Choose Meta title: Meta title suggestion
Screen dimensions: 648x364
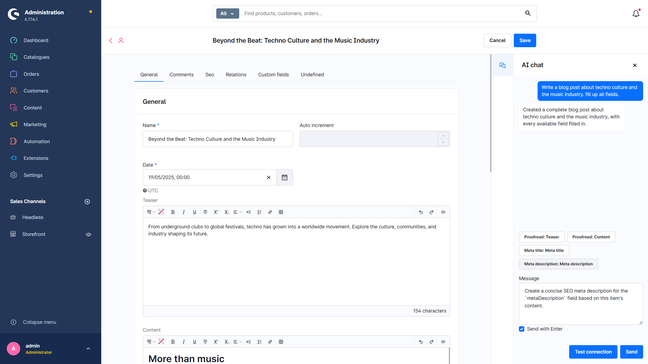(x=544, y=250)
